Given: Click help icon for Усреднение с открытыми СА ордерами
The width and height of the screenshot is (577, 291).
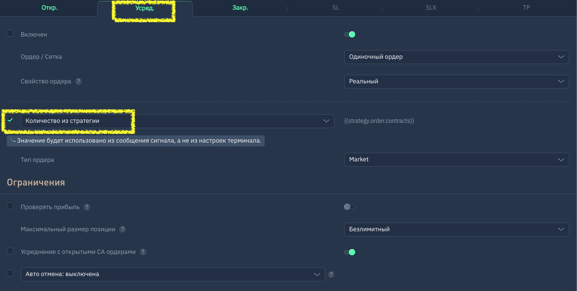Looking at the screenshot, I should [x=143, y=252].
